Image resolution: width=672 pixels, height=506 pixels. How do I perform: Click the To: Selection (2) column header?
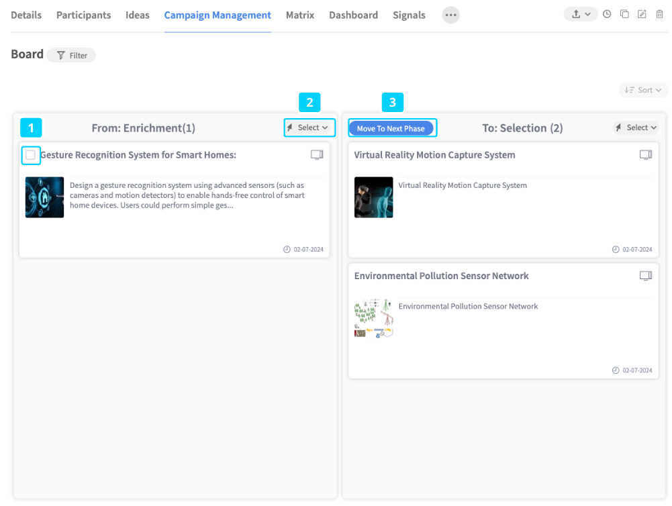click(x=522, y=128)
